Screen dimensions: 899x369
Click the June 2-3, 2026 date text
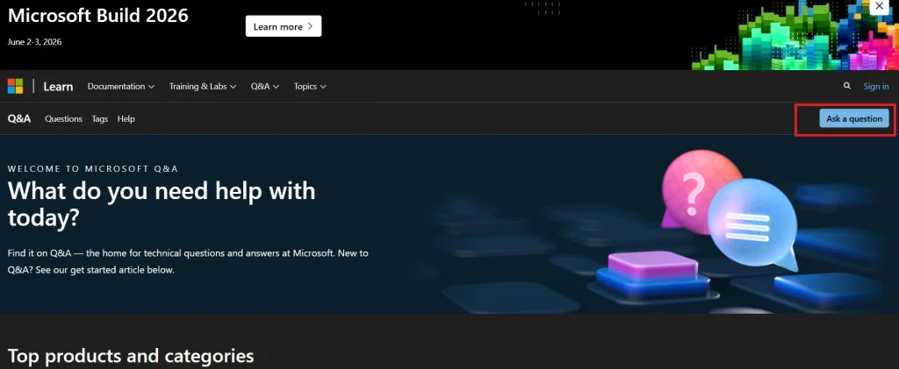[35, 42]
